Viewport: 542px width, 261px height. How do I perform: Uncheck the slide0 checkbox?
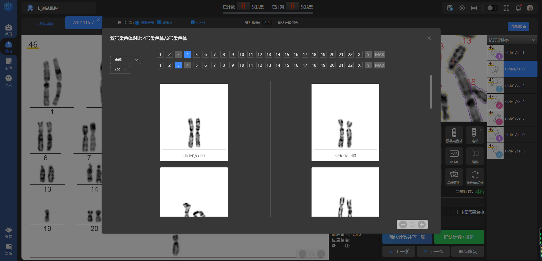coord(159,23)
